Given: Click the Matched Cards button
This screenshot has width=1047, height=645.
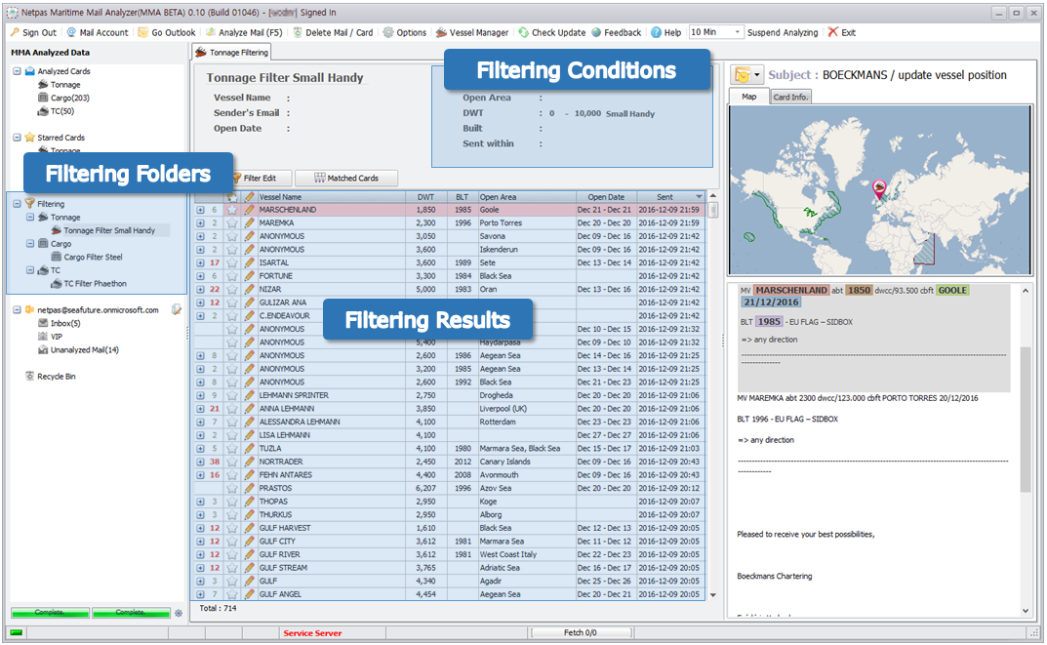Looking at the screenshot, I should (x=346, y=179).
